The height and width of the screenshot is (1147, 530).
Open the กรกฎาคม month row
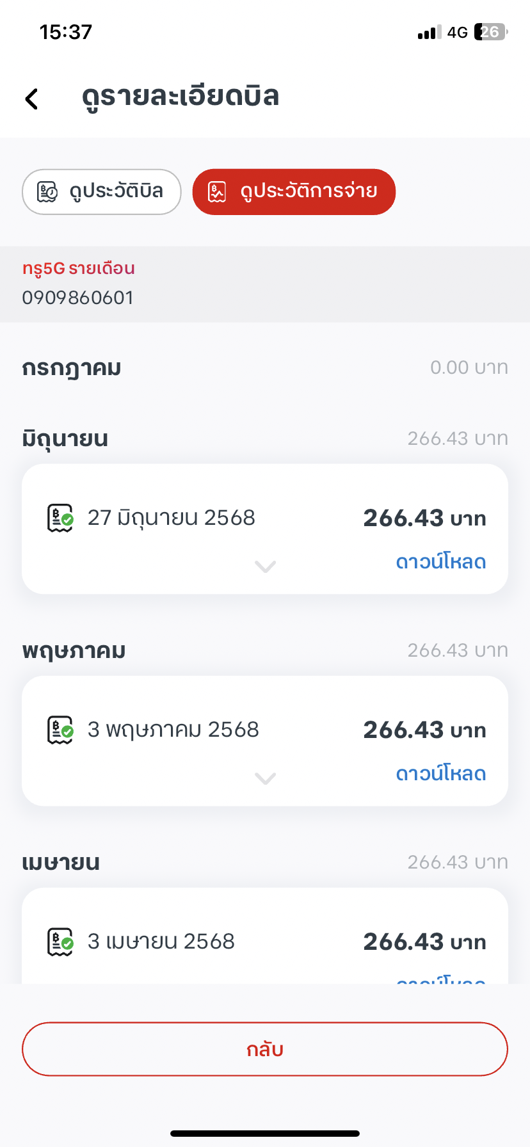pos(265,368)
